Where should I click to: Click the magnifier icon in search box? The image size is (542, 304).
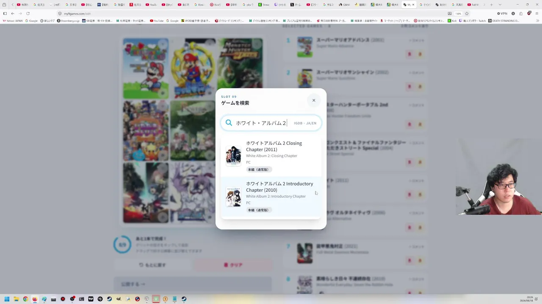[229, 123]
